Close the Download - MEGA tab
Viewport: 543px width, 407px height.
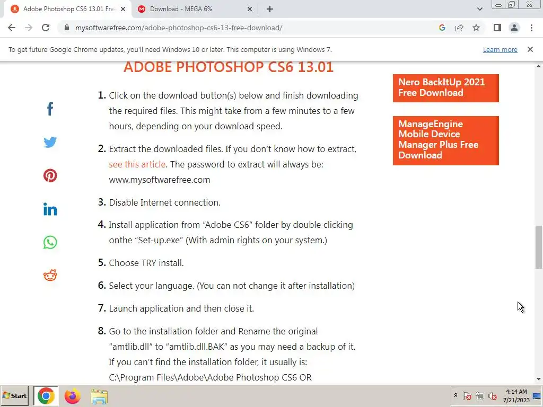250,9
